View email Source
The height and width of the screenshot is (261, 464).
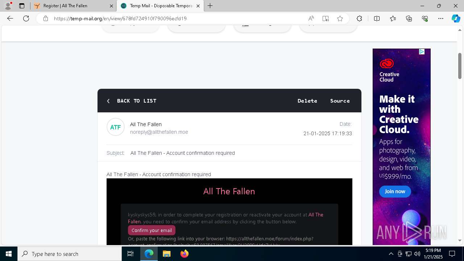pos(340,101)
